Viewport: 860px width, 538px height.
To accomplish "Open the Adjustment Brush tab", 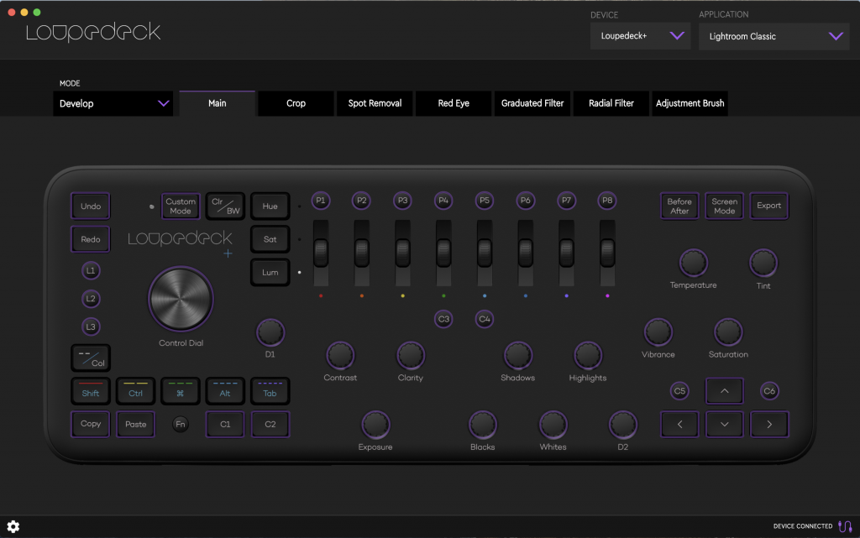I will (x=690, y=103).
